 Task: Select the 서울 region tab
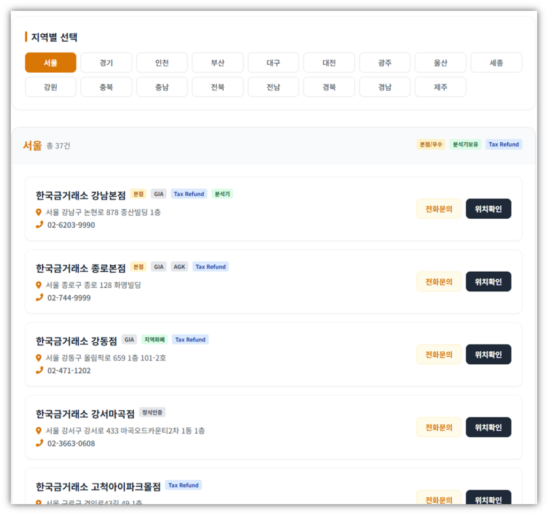50,63
